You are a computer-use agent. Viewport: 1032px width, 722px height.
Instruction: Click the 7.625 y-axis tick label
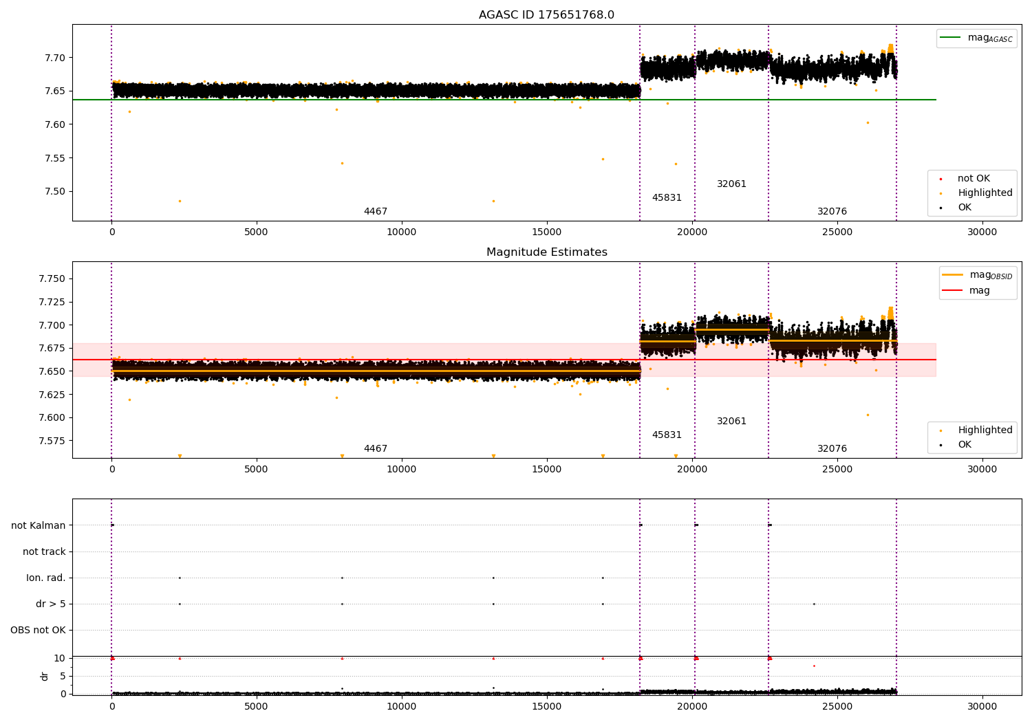[x=52, y=395]
